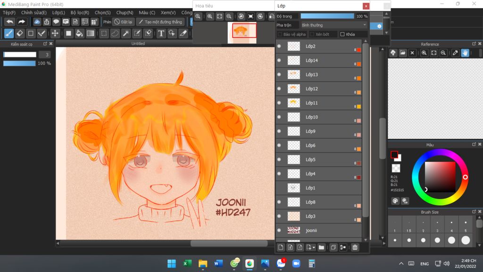Open Bộ lọc(R) menu

click(x=80, y=13)
